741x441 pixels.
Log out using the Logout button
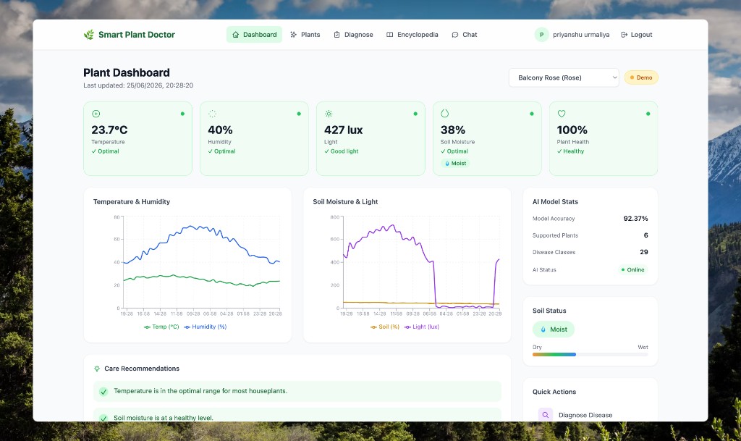point(637,35)
